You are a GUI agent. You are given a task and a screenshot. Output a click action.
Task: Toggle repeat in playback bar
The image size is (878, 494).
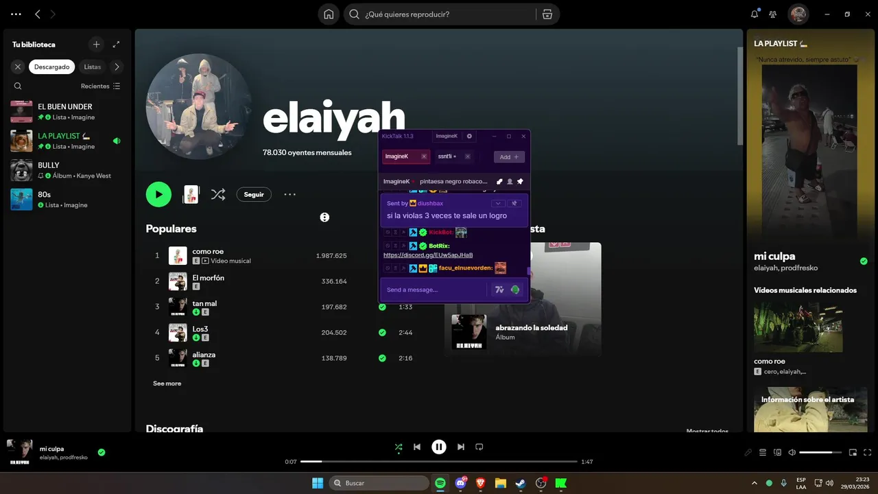tap(479, 447)
